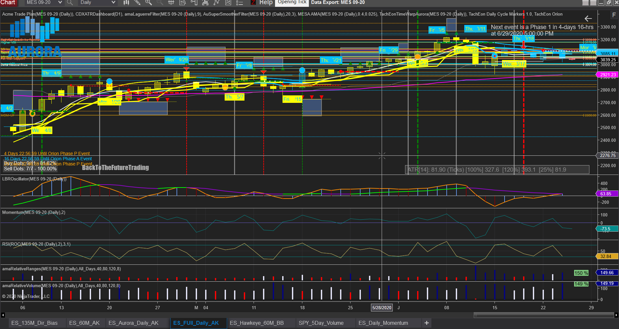Click the zoom out magnifier icon
The image size is (619, 329).
pyautogui.click(x=160, y=3)
